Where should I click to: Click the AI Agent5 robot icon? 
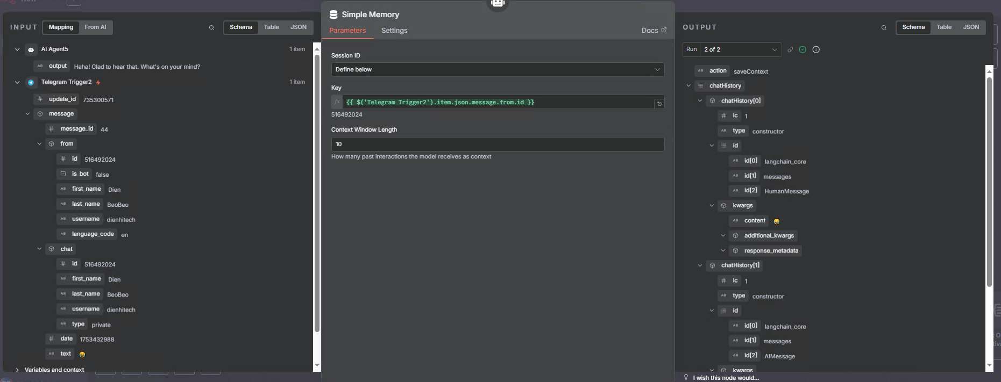click(x=31, y=49)
